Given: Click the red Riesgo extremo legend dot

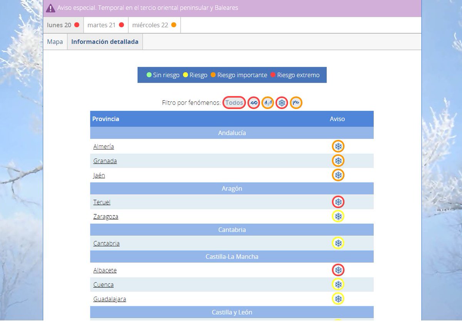Looking at the screenshot, I should click(273, 75).
